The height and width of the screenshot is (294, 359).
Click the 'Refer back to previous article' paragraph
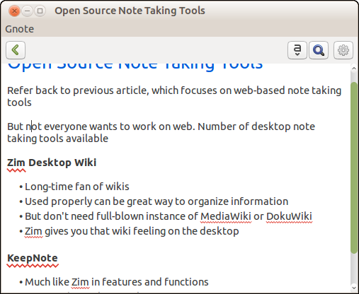[x=174, y=96]
